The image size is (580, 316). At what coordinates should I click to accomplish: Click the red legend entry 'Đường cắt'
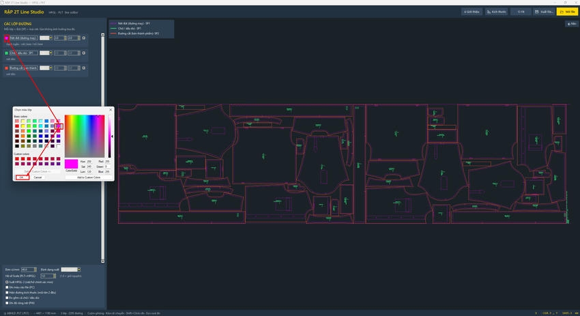pos(135,33)
